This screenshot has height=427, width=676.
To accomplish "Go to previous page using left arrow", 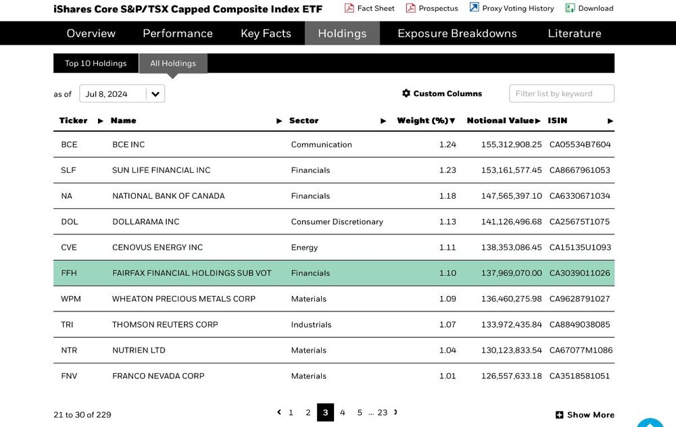I will [279, 412].
